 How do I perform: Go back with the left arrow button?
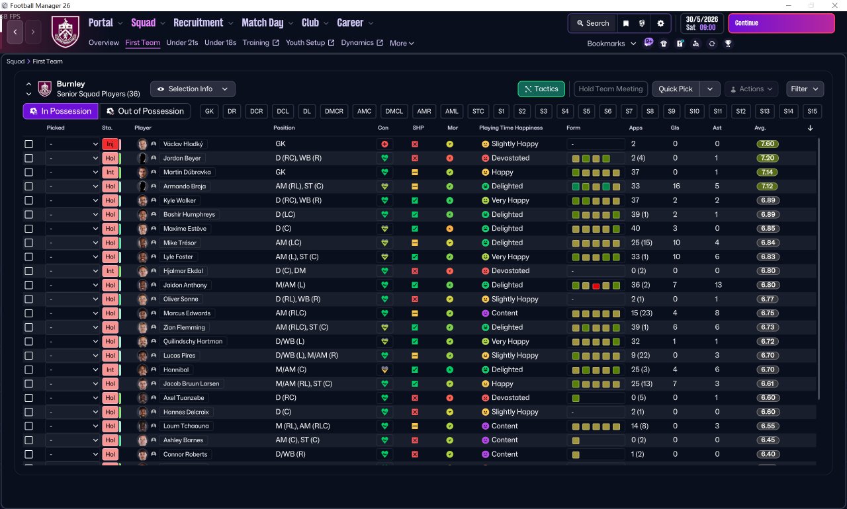(15, 31)
